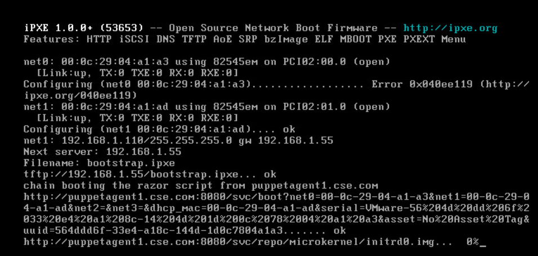Click the second Link:up status line under net1

(x=137, y=118)
